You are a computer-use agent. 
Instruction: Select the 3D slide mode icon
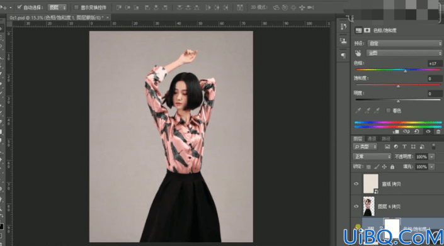[302, 8]
